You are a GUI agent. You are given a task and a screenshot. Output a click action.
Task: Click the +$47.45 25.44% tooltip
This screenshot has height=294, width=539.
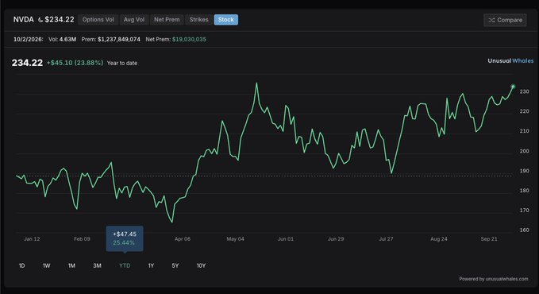coord(125,238)
